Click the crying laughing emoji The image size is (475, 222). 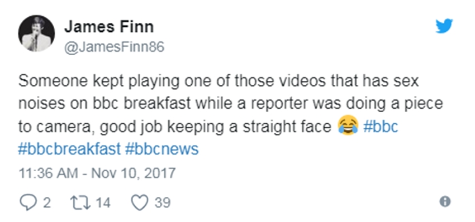tap(348, 126)
